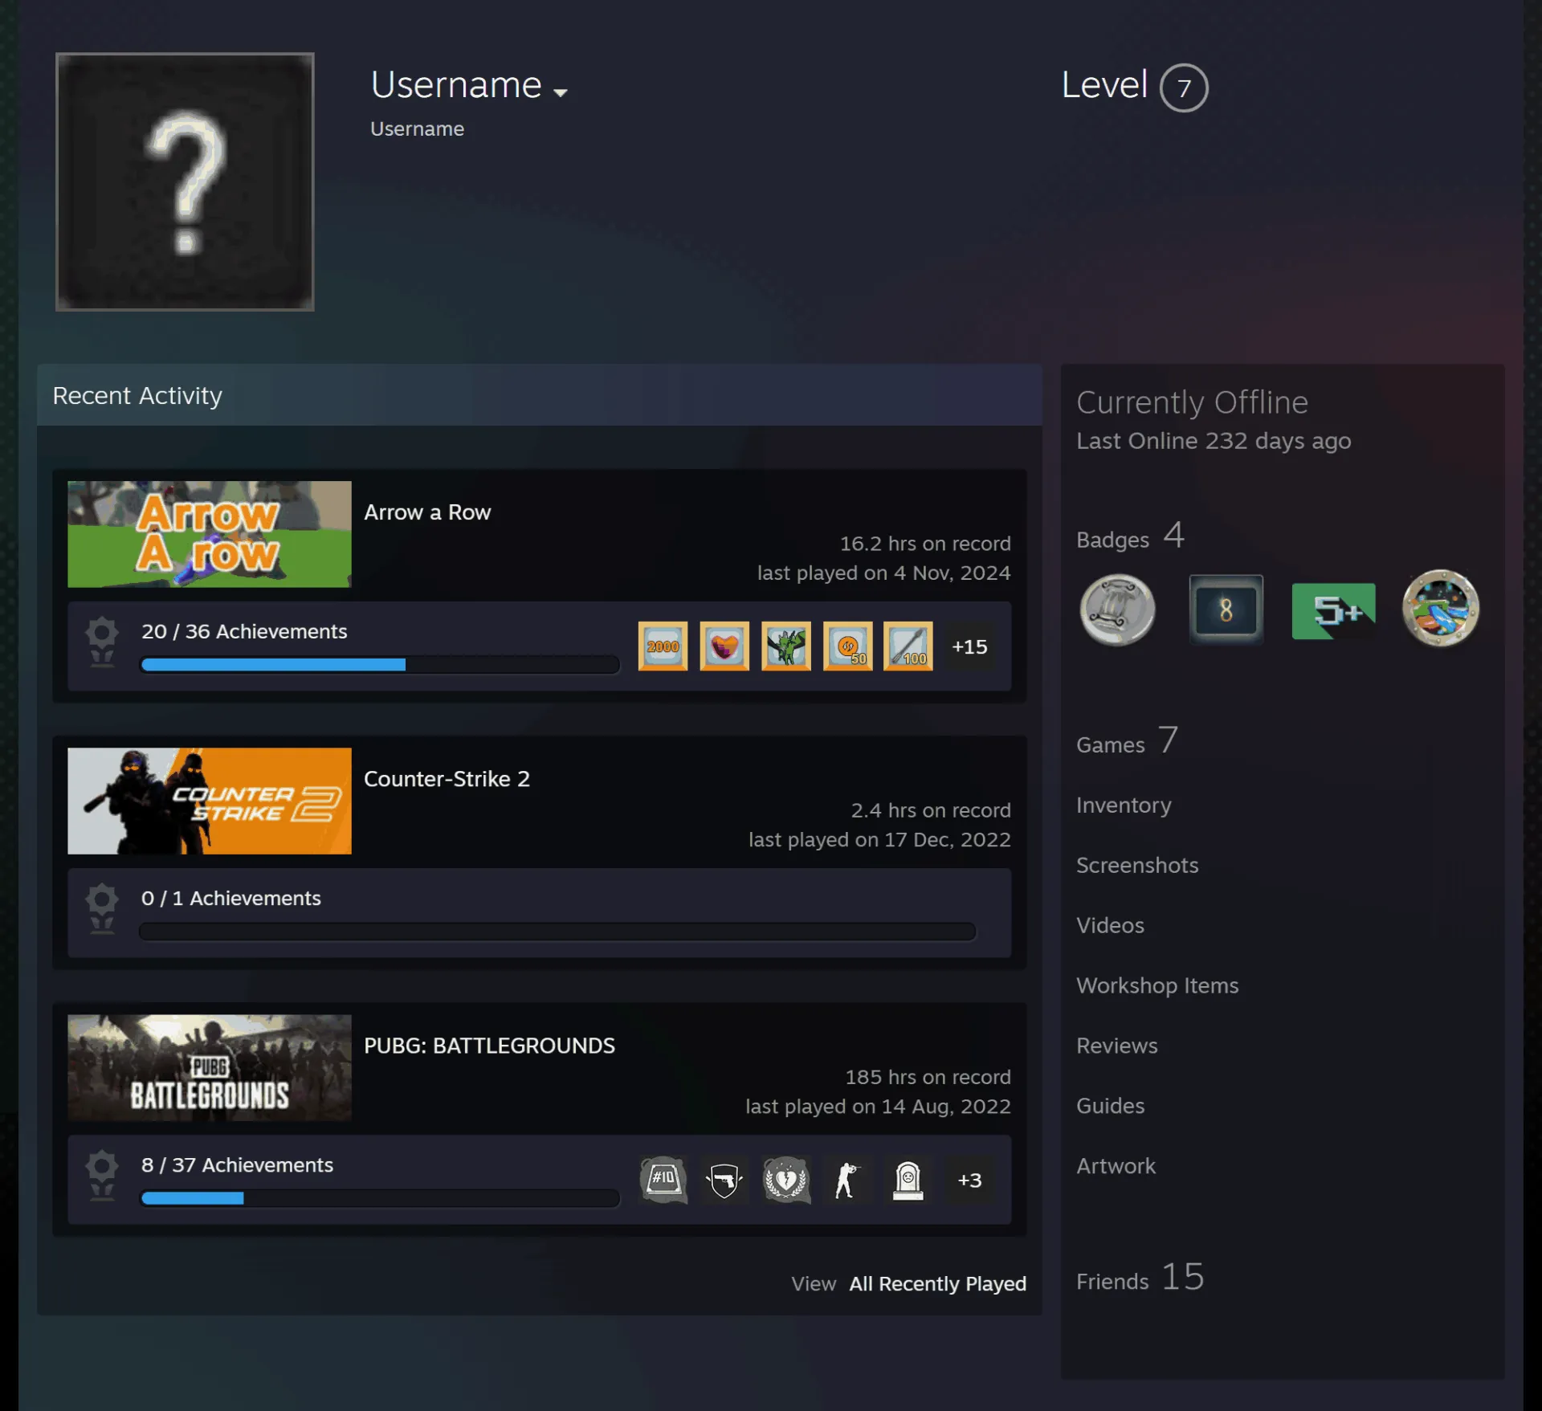Click the Arrow a Row achievement progress bar
Viewport: 1542px width, 1411px height.
click(380, 664)
